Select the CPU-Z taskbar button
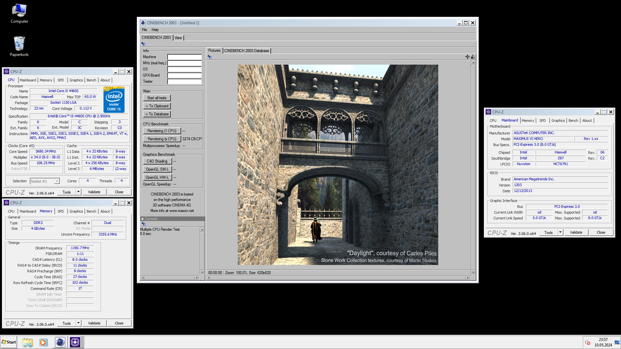Viewport: 621px width, 349px height. coord(75,342)
